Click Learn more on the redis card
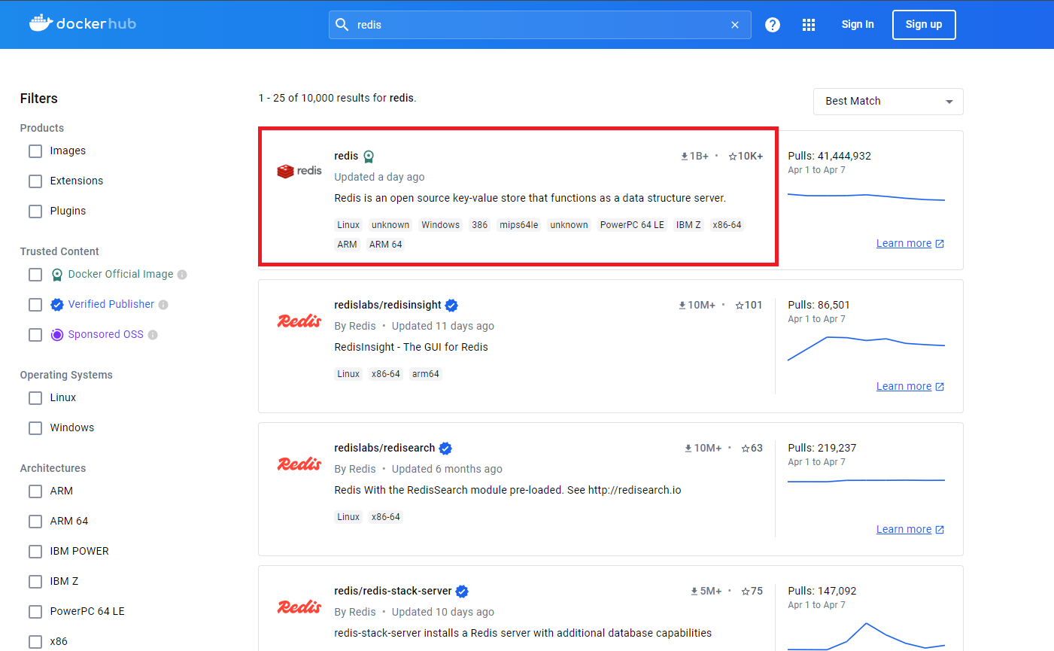1054x651 pixels. click(904, 243)
